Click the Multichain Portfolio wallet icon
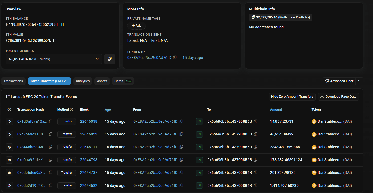The image size is (373, 193). tap(253, 17)
